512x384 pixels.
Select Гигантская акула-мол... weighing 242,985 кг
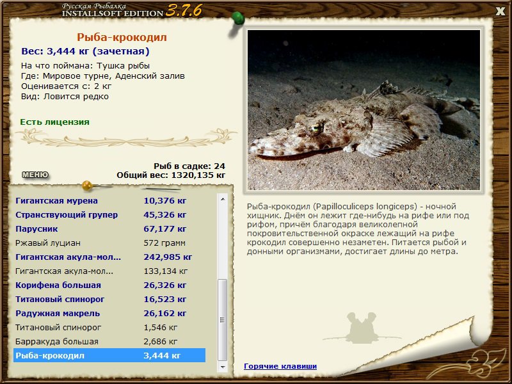(x=109, y=257)
